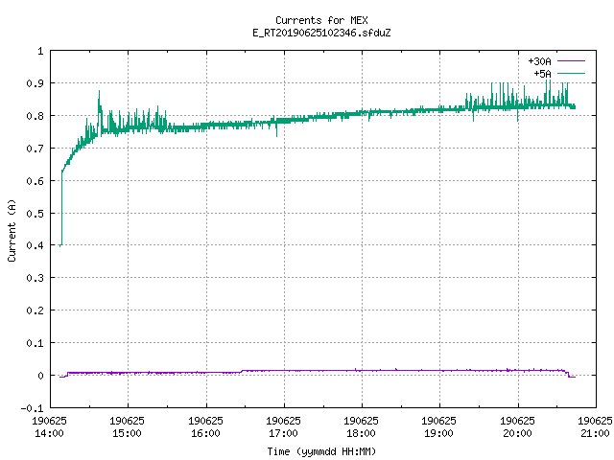614x460 pixels.
Task: Click the chart title 'Currents for MEX'
Action: tap(321, 20)
